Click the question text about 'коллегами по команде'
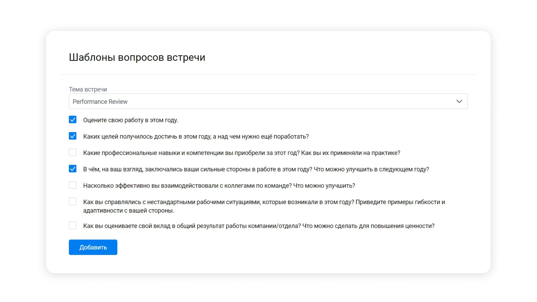Viewport: 537px width, 302px height. pyautogui.click(x=219, y=186)
